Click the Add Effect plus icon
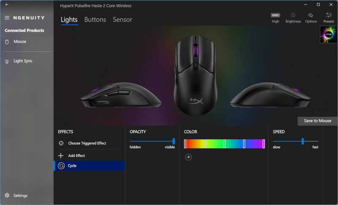 coord(61,156)
